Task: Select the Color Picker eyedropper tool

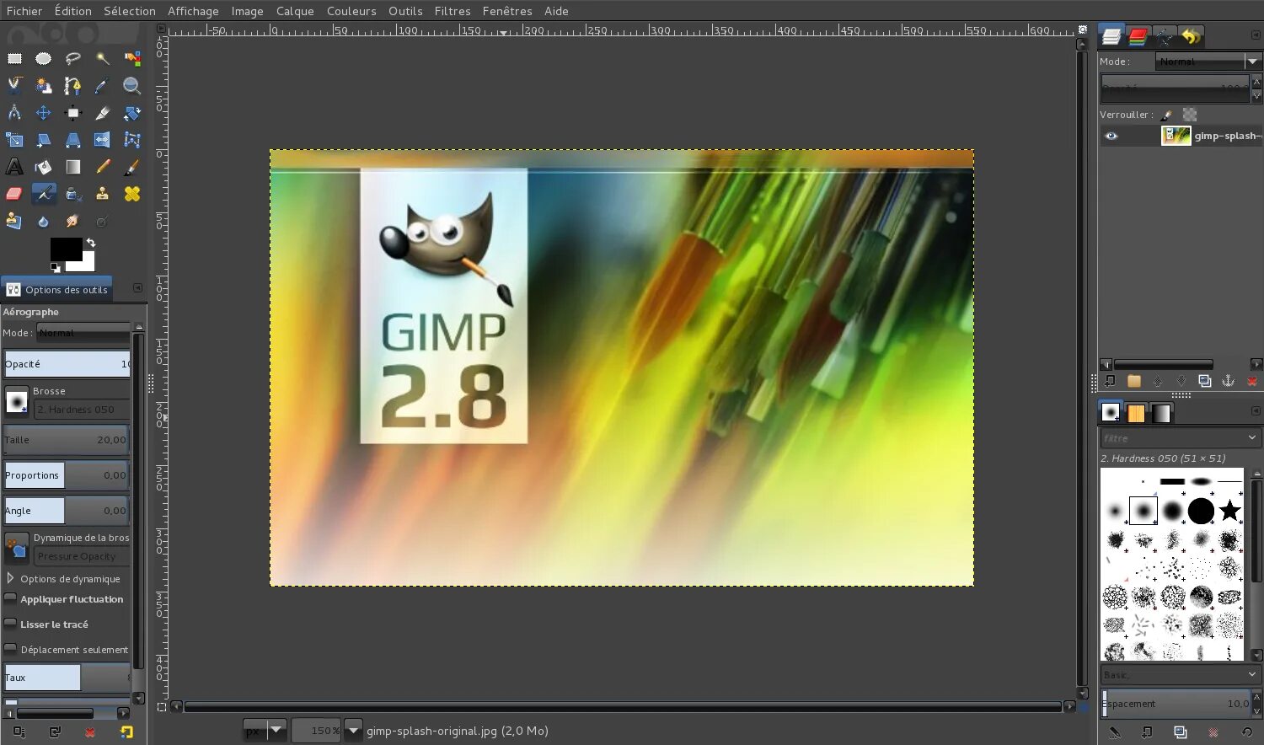Action: tap(103, 85)
